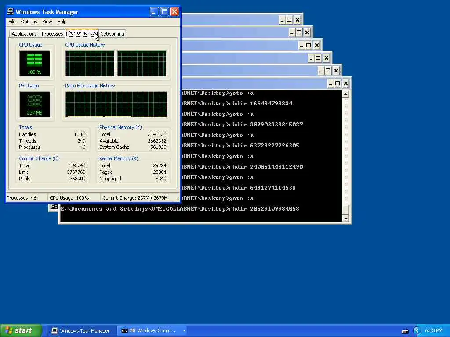
Task: Click the Nonpaged value 5340
Action: pos(161,179)
